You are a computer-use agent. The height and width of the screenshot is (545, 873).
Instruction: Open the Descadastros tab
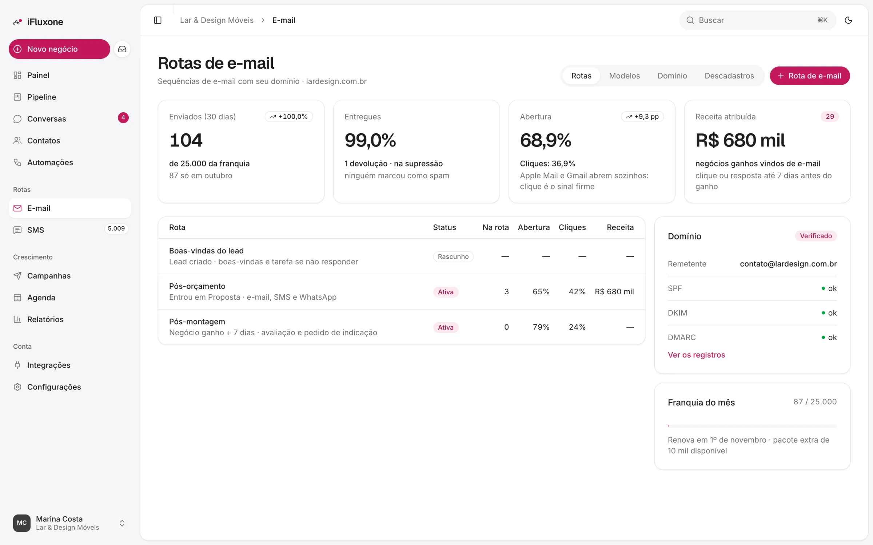[729, 76]
